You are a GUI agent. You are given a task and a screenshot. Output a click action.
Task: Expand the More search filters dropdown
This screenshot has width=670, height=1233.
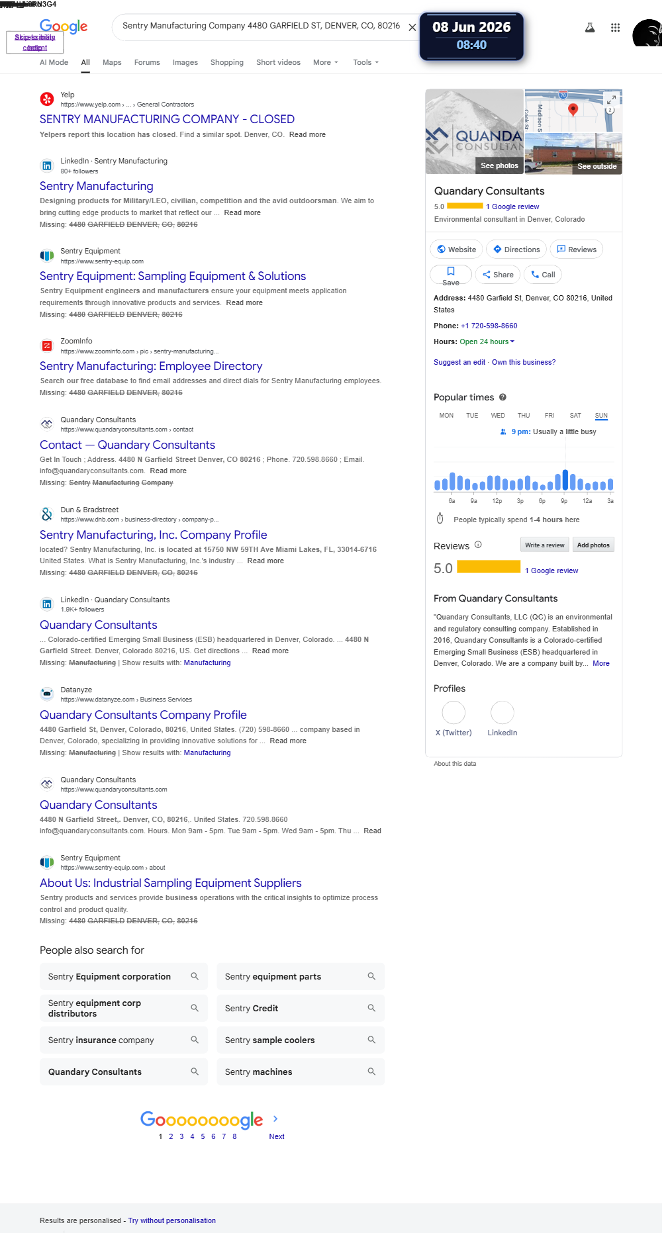[x=325, y=62]
